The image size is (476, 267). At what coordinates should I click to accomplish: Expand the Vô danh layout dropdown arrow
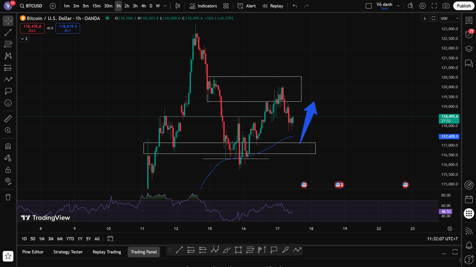398,6
